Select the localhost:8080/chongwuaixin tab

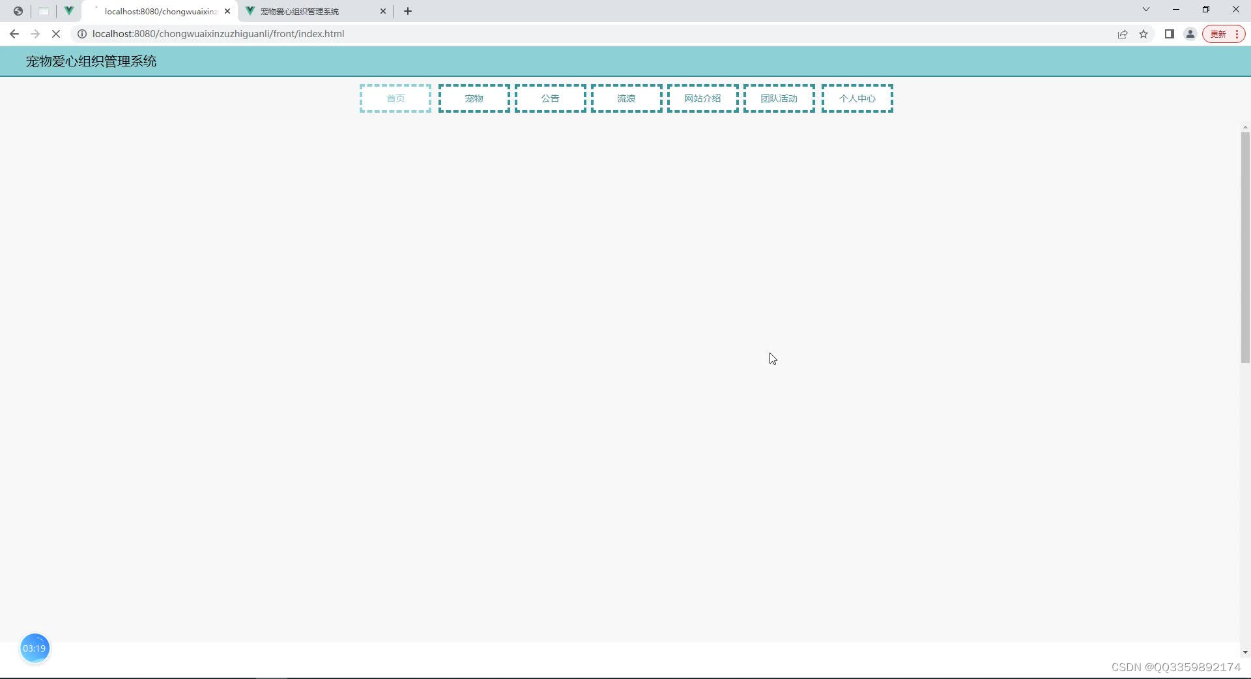(160, 11)
